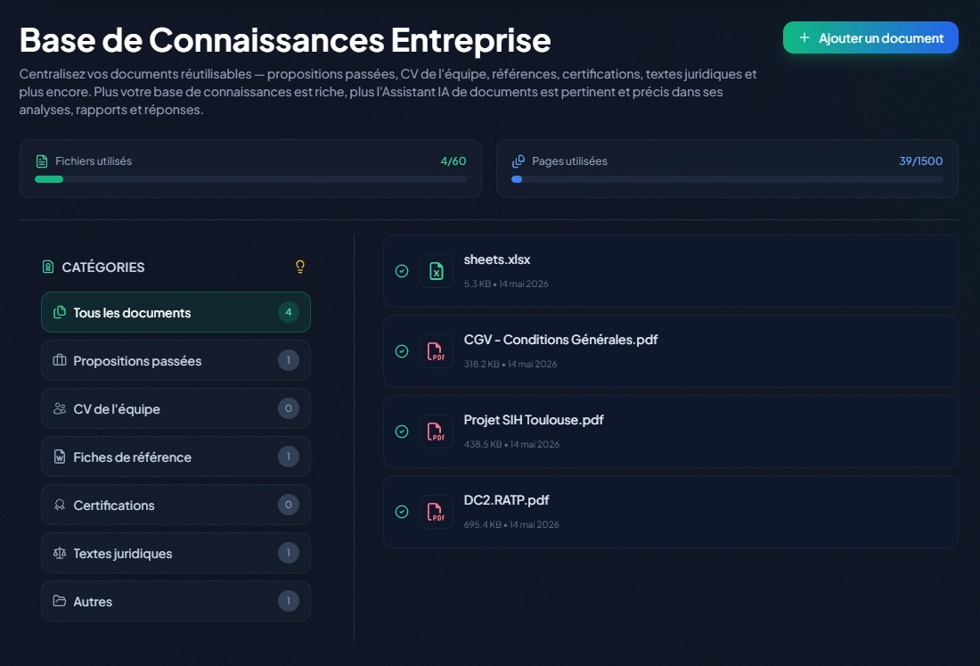980x666 pixels.
Task: Click the 695.4 KB info under DC2.RATP.pdf
Action: pyautogui.click(x=511, y=524)
